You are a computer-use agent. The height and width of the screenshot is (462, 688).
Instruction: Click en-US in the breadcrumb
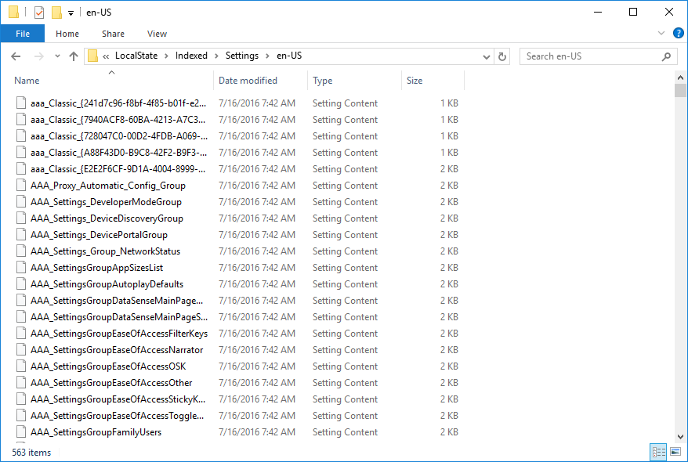(289, 56)
